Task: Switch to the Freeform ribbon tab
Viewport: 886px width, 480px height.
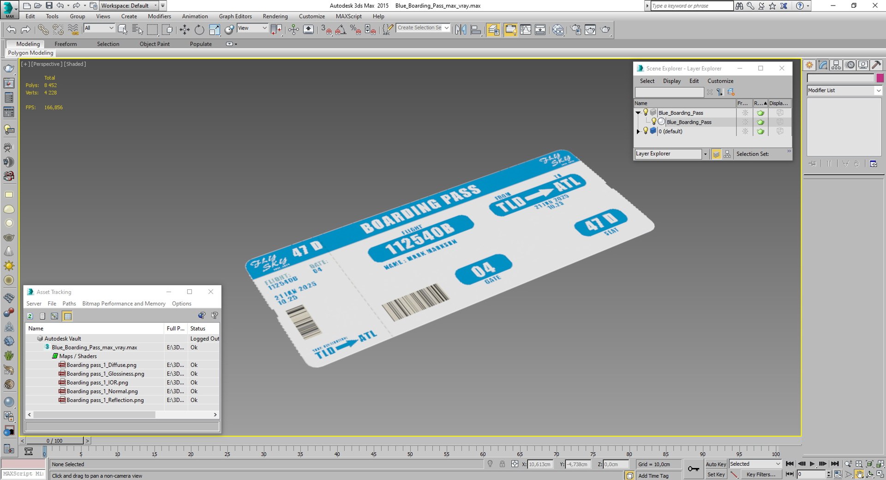Action: click(66, 44)
